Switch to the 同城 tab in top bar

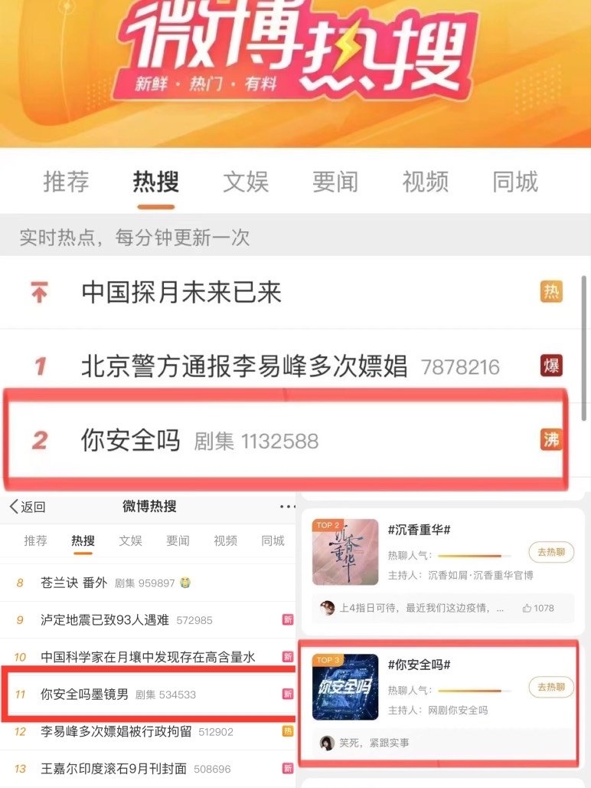click(515, 182)
